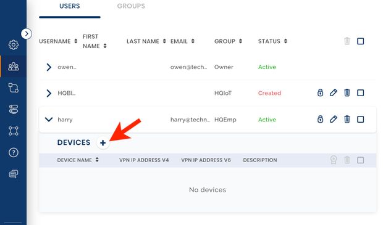Expand the owen user row

pyautogui.click(x=49, y=67)
